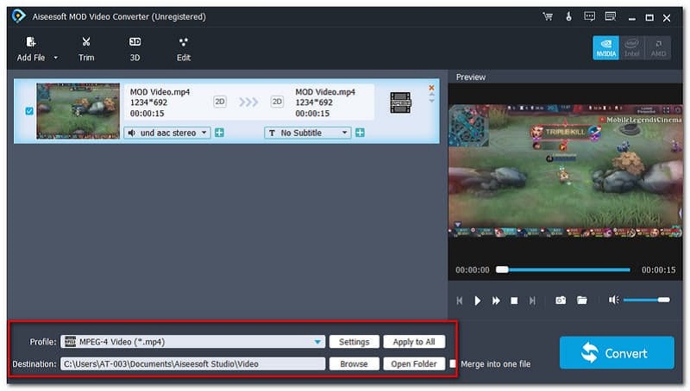Open the snapshot folder icon

pyautogui.click(x=582, y=301)
